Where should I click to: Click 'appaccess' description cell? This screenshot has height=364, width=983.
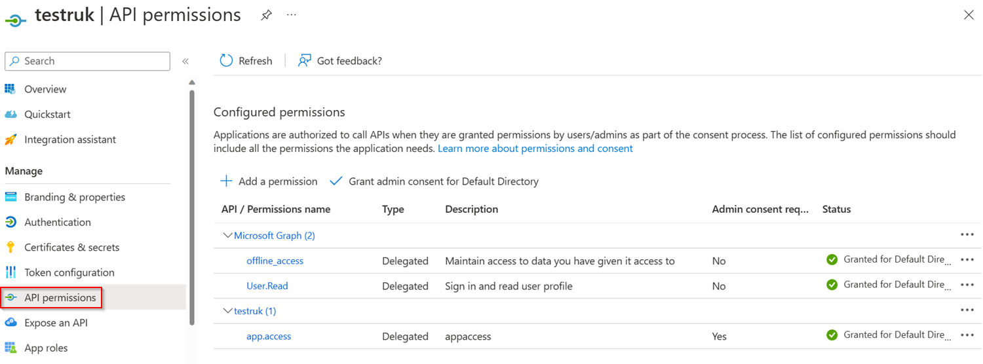click(x=468, y=337)
